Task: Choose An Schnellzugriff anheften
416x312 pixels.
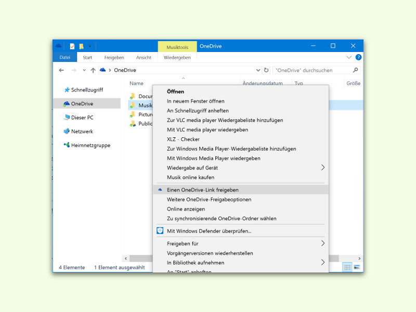Action: click(x=241, y=111)
